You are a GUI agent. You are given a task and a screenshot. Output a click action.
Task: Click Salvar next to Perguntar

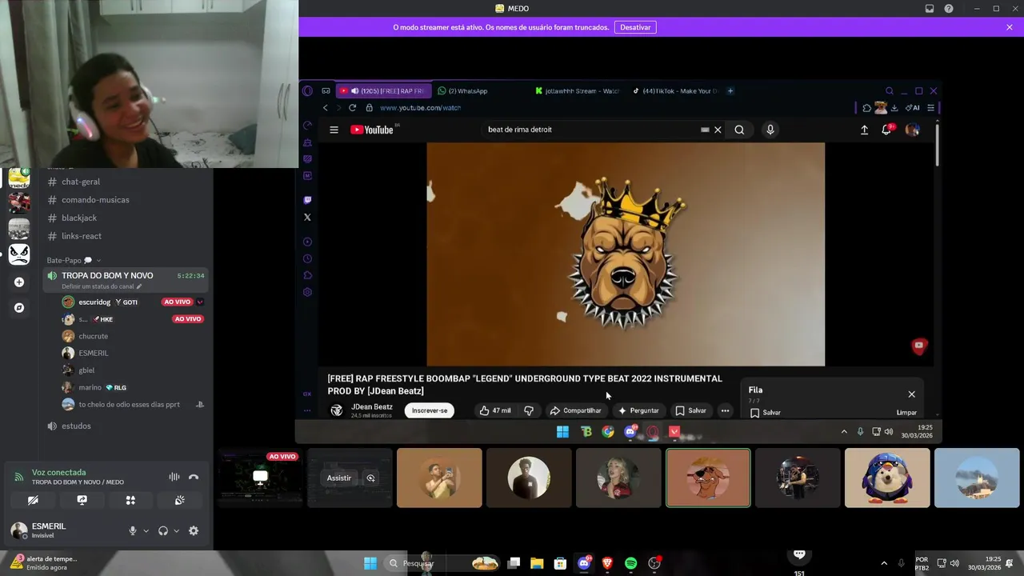click(x=690, y=410)
